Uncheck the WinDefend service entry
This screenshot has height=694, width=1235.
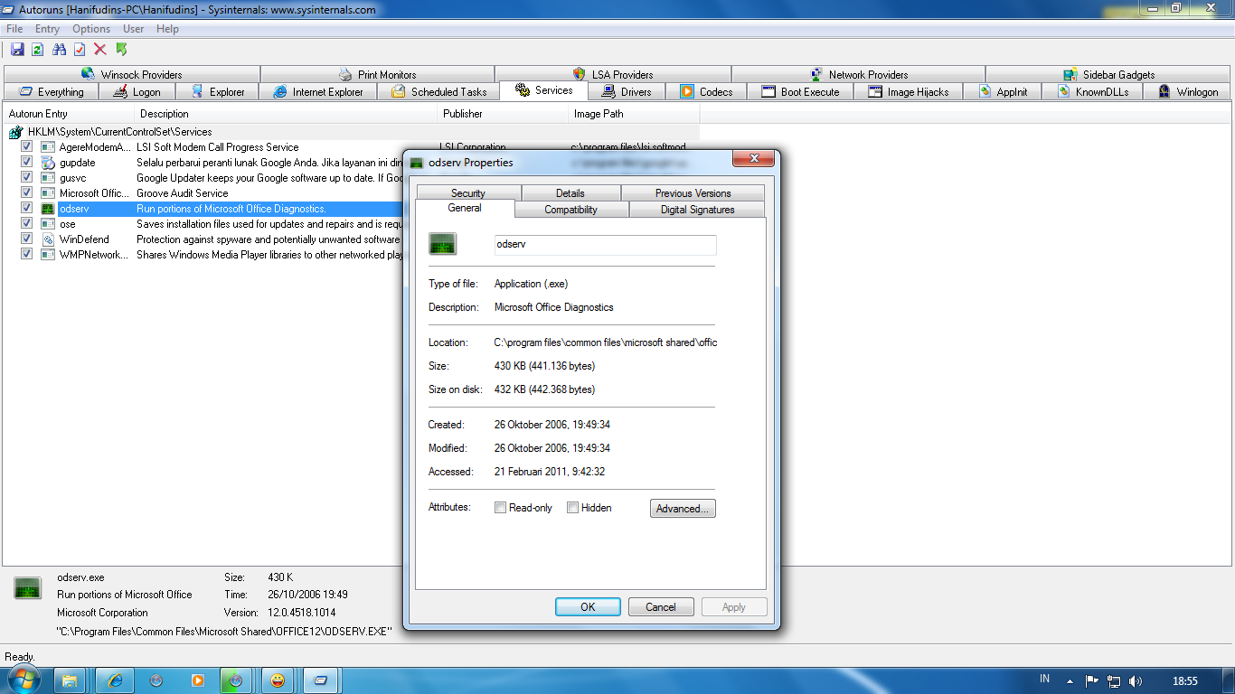26,239
